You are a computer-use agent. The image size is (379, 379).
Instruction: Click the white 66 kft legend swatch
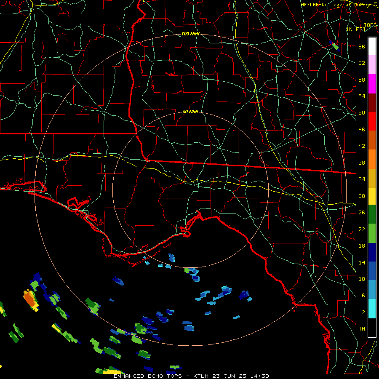[372, 46]
